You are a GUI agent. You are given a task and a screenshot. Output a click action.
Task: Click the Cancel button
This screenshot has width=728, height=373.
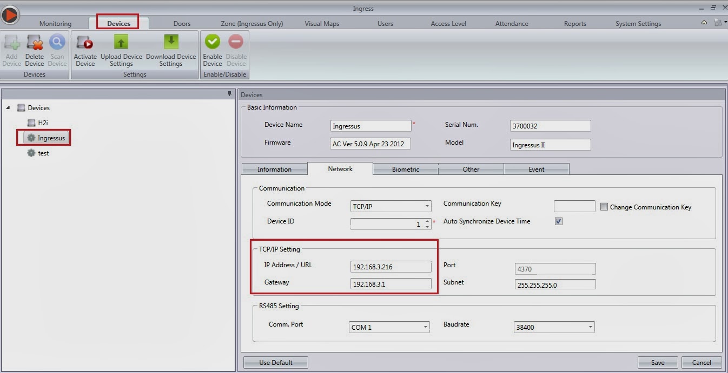pos(701,362)
